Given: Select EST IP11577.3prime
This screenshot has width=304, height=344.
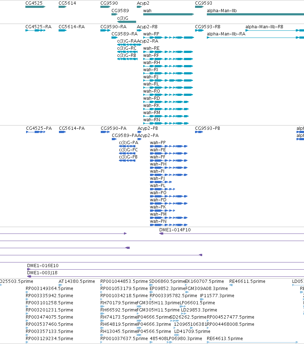Looking at the screenshot, I should tap(217, 296).
